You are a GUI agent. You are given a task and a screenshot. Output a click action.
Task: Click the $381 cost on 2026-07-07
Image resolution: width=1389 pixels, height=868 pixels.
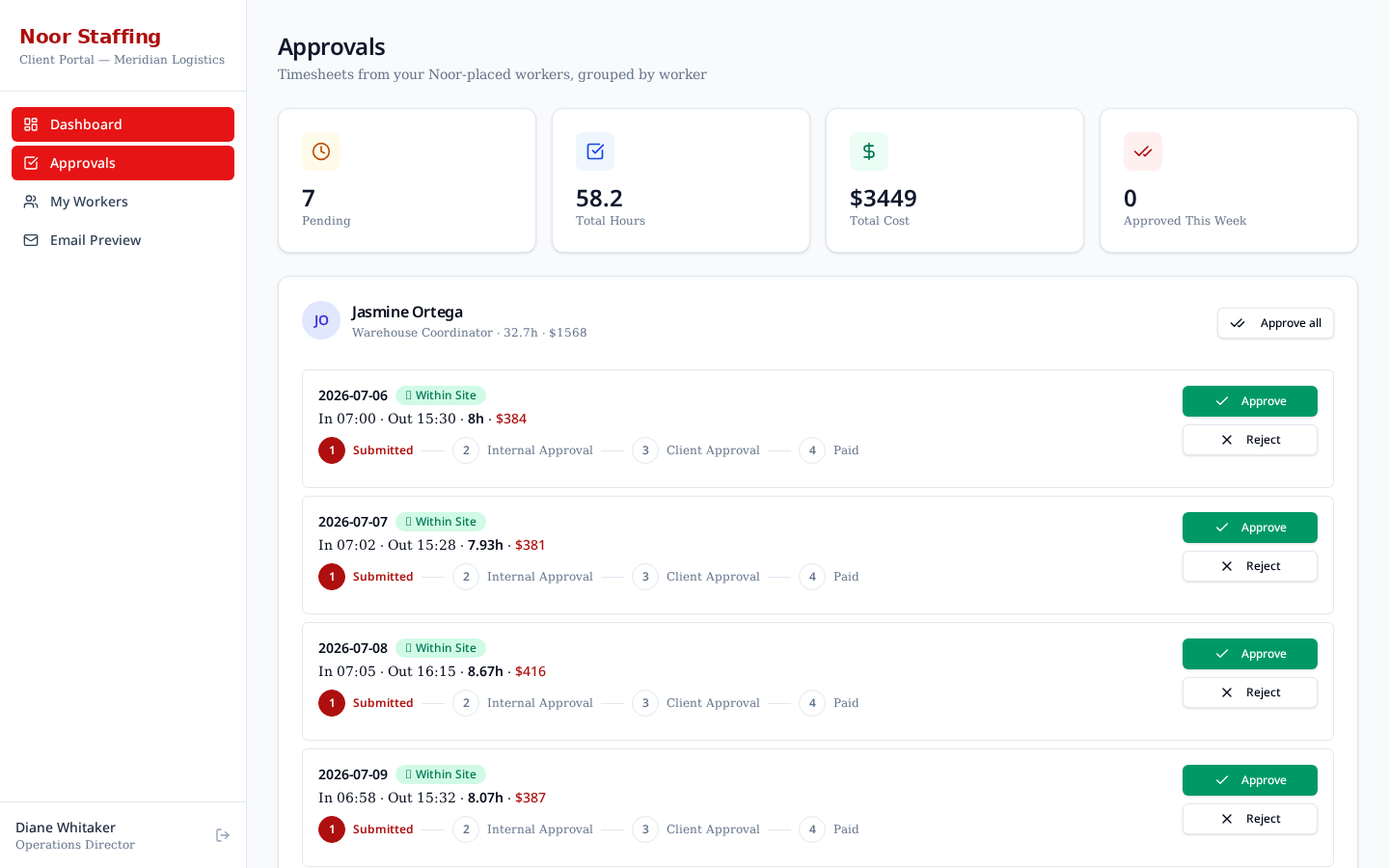click(x=531, y=545)
